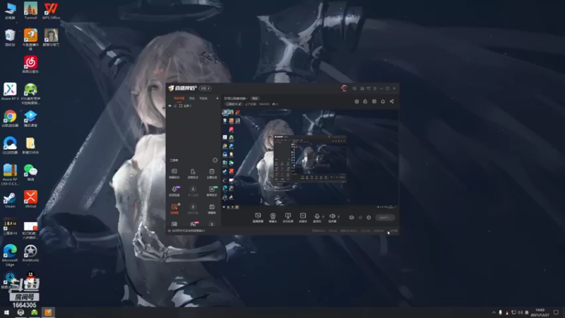Viewport: 565px width, 318px height.
Task: Open the Microsoft Edge desktop shortcut
Action: pyautogui.click(x=10, y=255)
